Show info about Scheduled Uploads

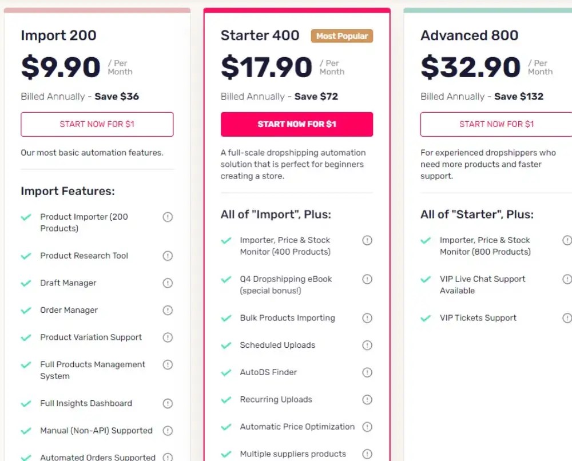367,345
